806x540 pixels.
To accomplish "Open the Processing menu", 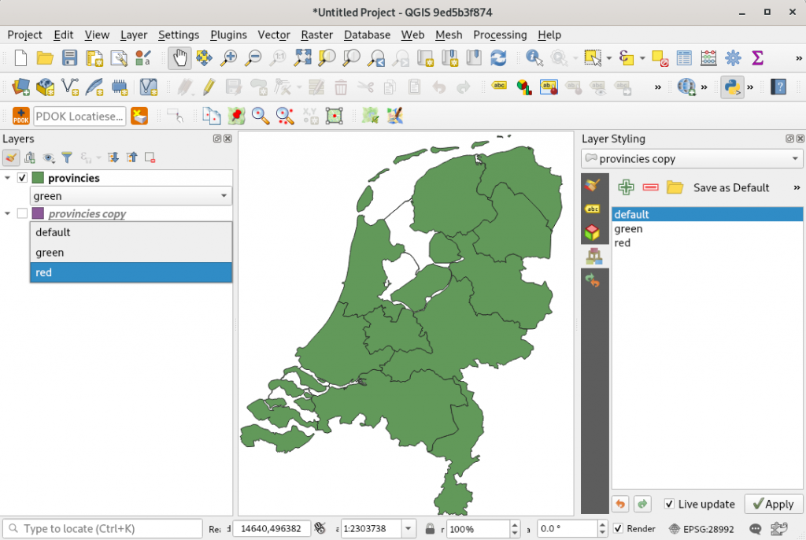I will (x=500, y=35).
